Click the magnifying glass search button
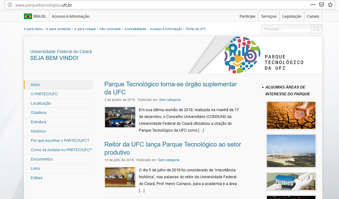The image size is (339, 199). click(x=316, y=29)
